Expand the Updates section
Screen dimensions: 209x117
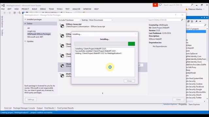[25, 41]
